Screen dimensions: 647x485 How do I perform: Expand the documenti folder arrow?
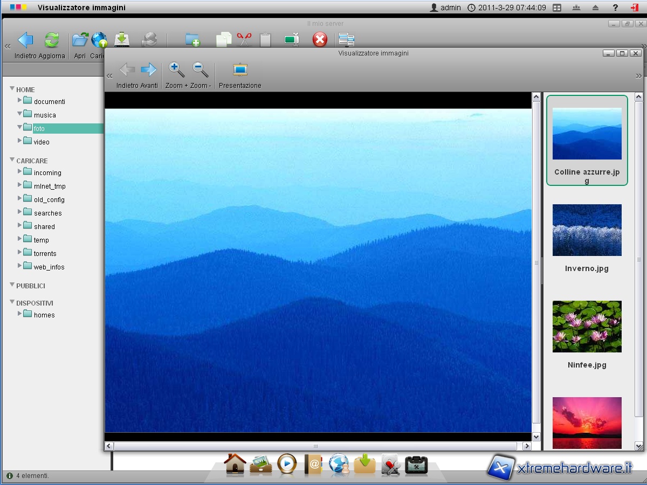(x=20, y=100)
